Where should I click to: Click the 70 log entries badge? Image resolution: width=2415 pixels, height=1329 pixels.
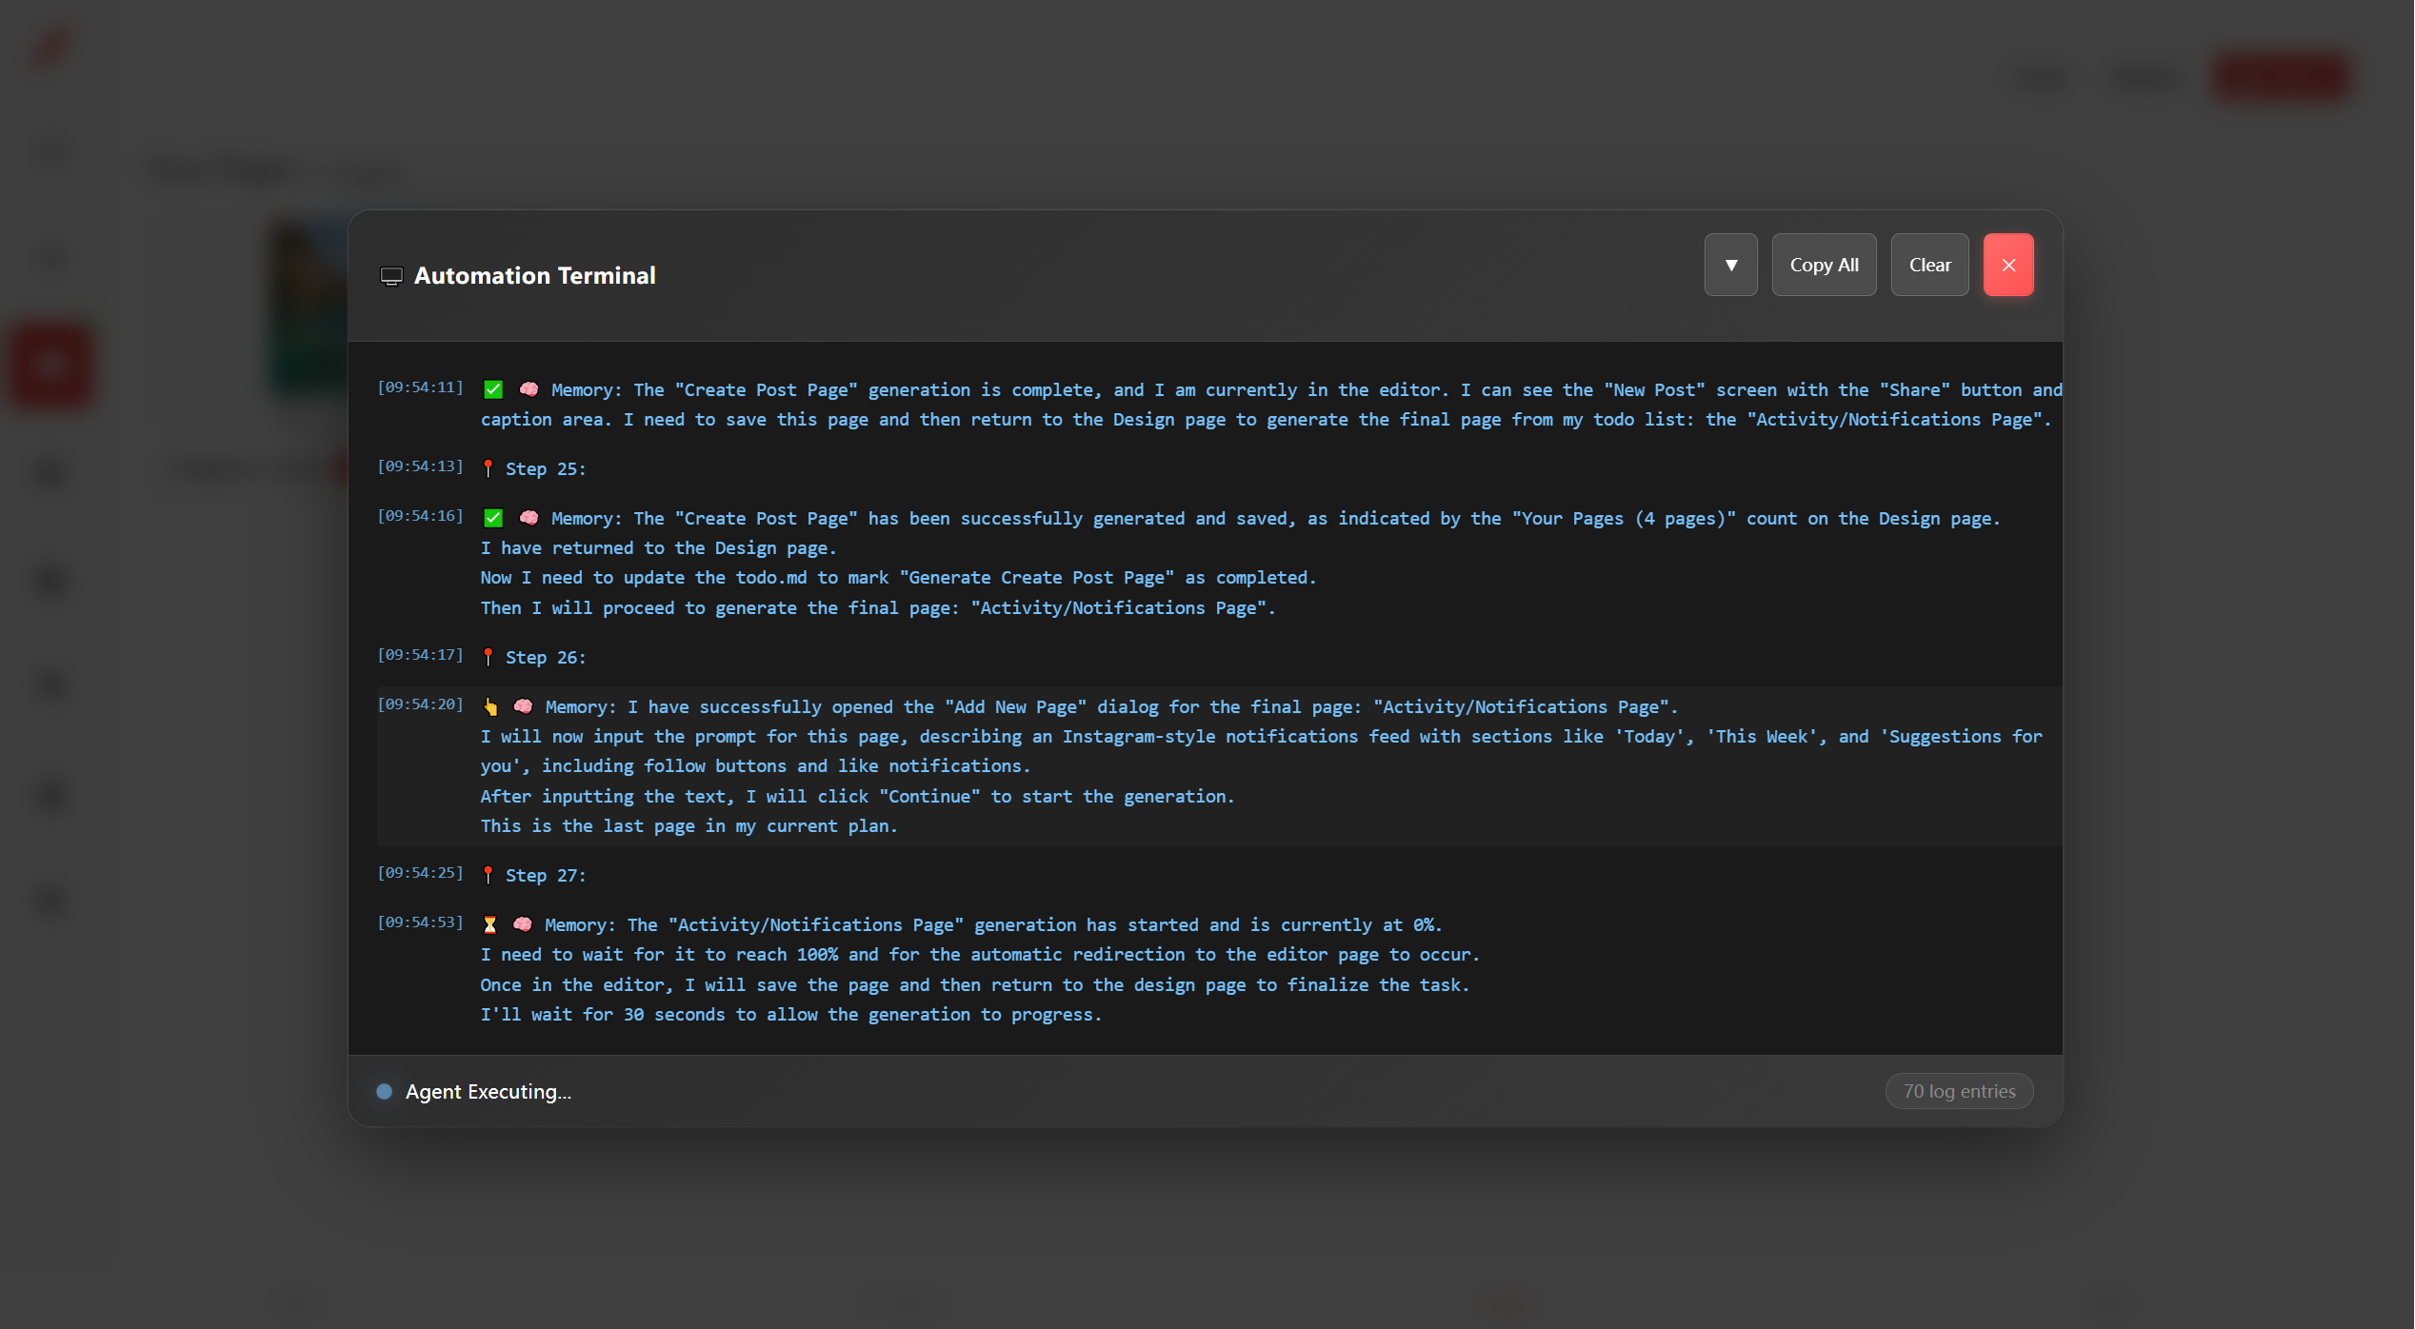pos(1959,1091)
